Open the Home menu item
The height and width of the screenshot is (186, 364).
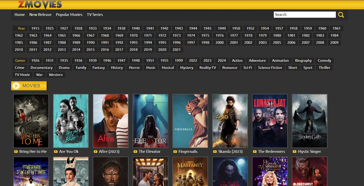point(20,15)
